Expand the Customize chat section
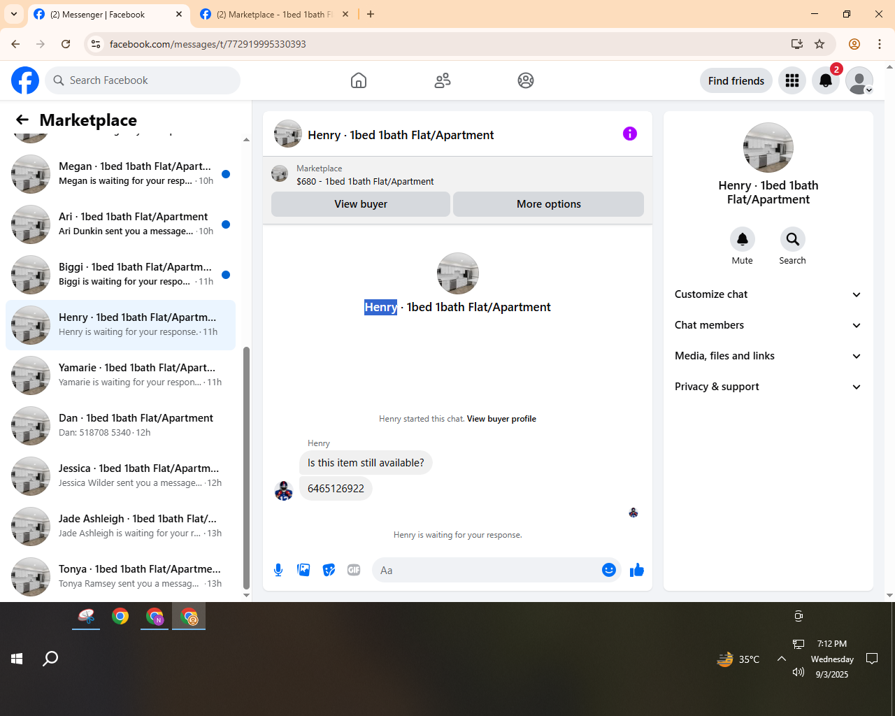This screenshot has width=895, height=716. [768, 294]
